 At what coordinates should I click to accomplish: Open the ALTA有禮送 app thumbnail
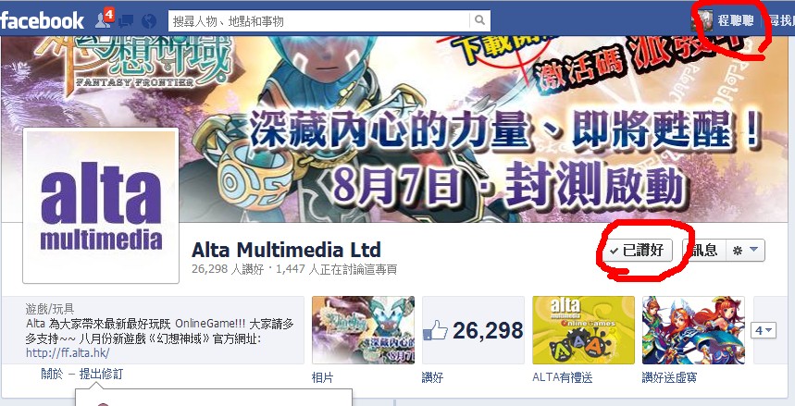(x=583, y=330)
